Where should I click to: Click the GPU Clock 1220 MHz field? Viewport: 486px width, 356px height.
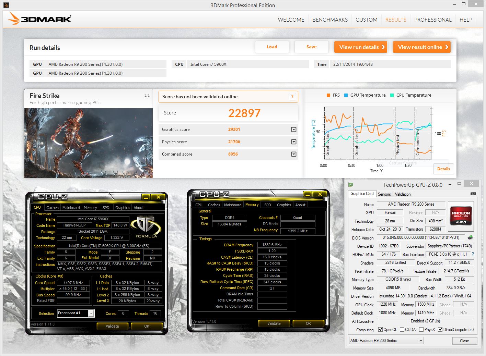pyautogui.click(x=387, y=304)
